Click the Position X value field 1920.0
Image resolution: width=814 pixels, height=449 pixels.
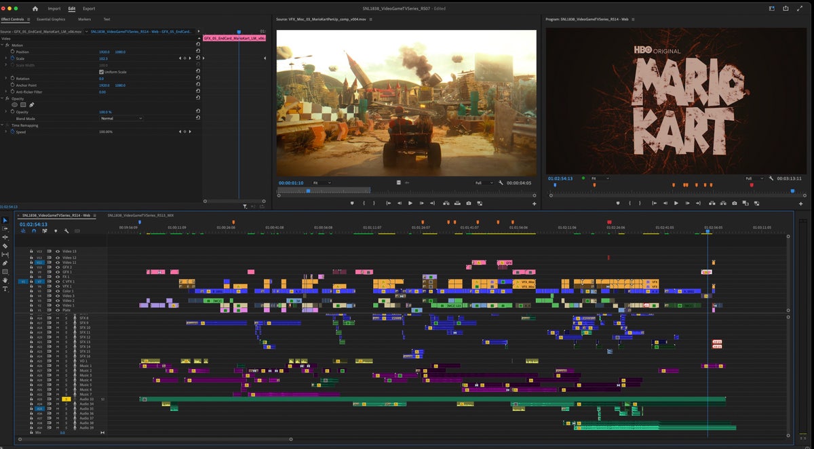(104, 52)
